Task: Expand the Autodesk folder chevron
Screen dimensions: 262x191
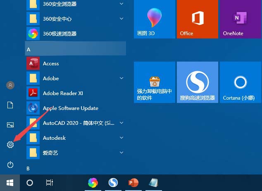Action: point(121,138)
